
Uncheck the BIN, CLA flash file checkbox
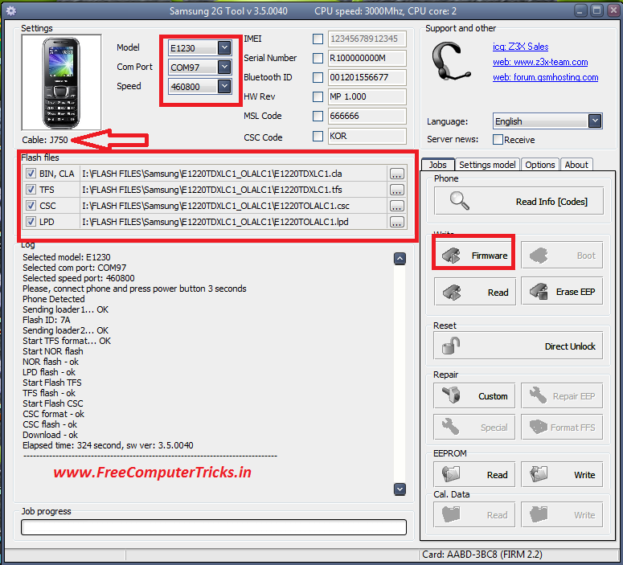(31, 174)
